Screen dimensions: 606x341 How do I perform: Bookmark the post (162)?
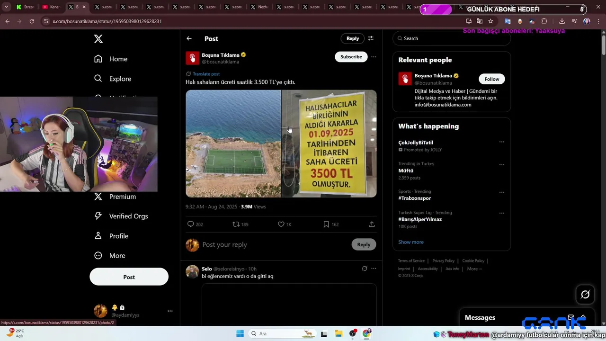pyautogui.click(x=330, y=224)
